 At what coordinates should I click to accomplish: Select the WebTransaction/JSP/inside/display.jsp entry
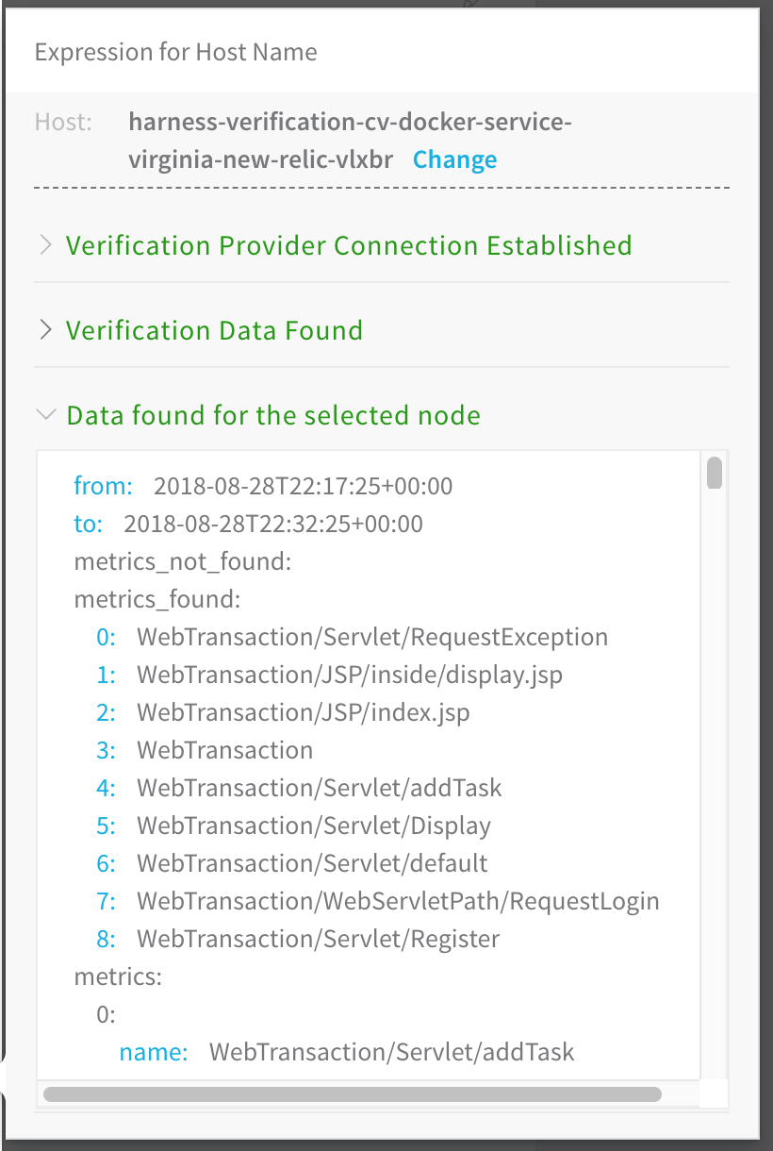(350, 675)
